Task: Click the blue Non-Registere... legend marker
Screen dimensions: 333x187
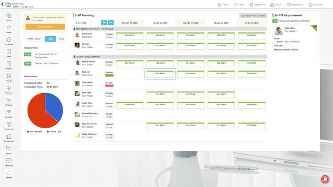Action: click(28, 132)
